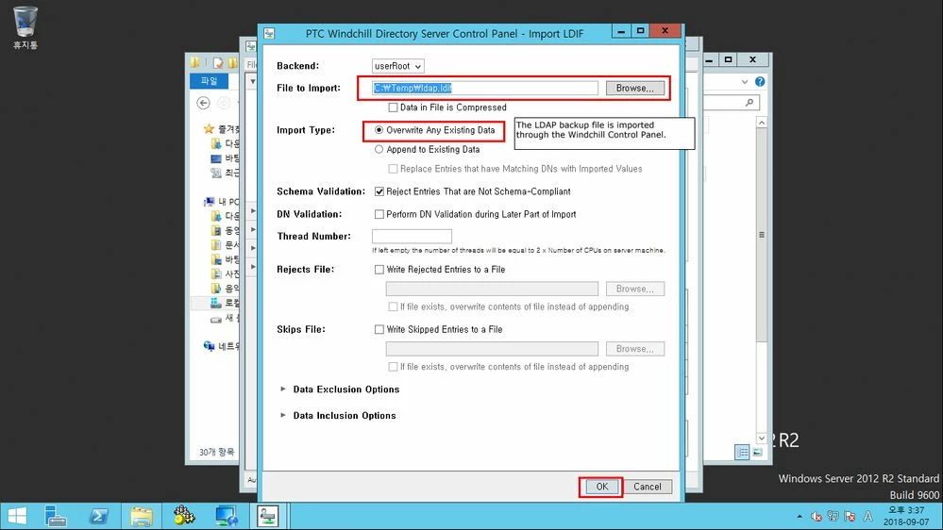The image size is (943, 530).
Task: Launch PowerShell from the taskbar
Action: pos(98,516)
